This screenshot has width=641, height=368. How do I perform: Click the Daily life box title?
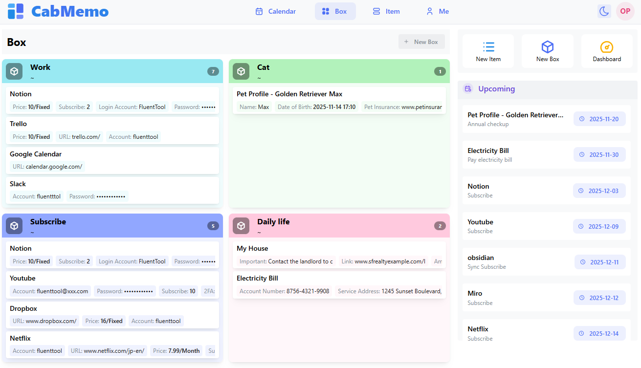click(x=273, y=221)
